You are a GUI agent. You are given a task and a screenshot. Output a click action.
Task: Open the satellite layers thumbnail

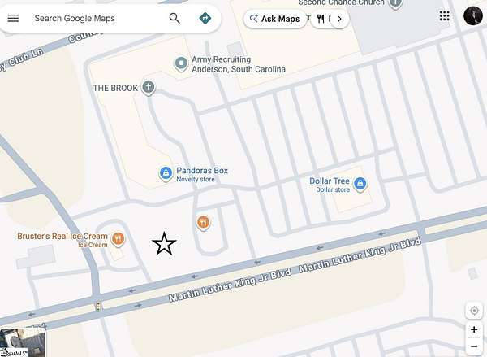point(23,342)
